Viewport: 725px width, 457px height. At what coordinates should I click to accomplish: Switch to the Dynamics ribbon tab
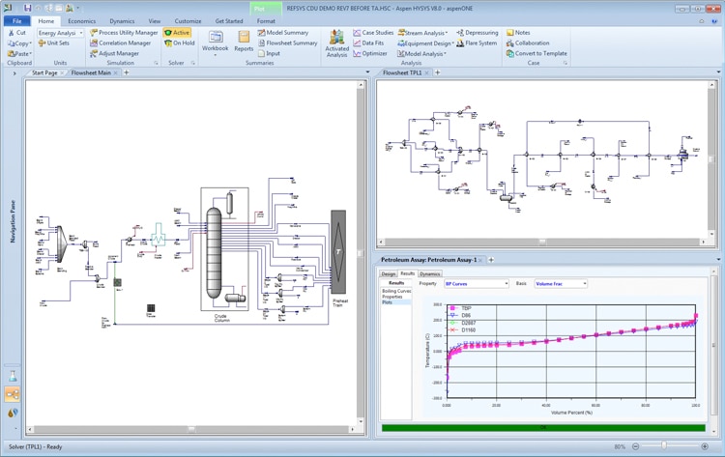pos(122,21)
